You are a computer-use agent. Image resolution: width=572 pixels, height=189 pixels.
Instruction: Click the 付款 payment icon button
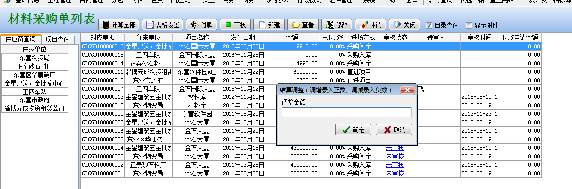(194, 25)
